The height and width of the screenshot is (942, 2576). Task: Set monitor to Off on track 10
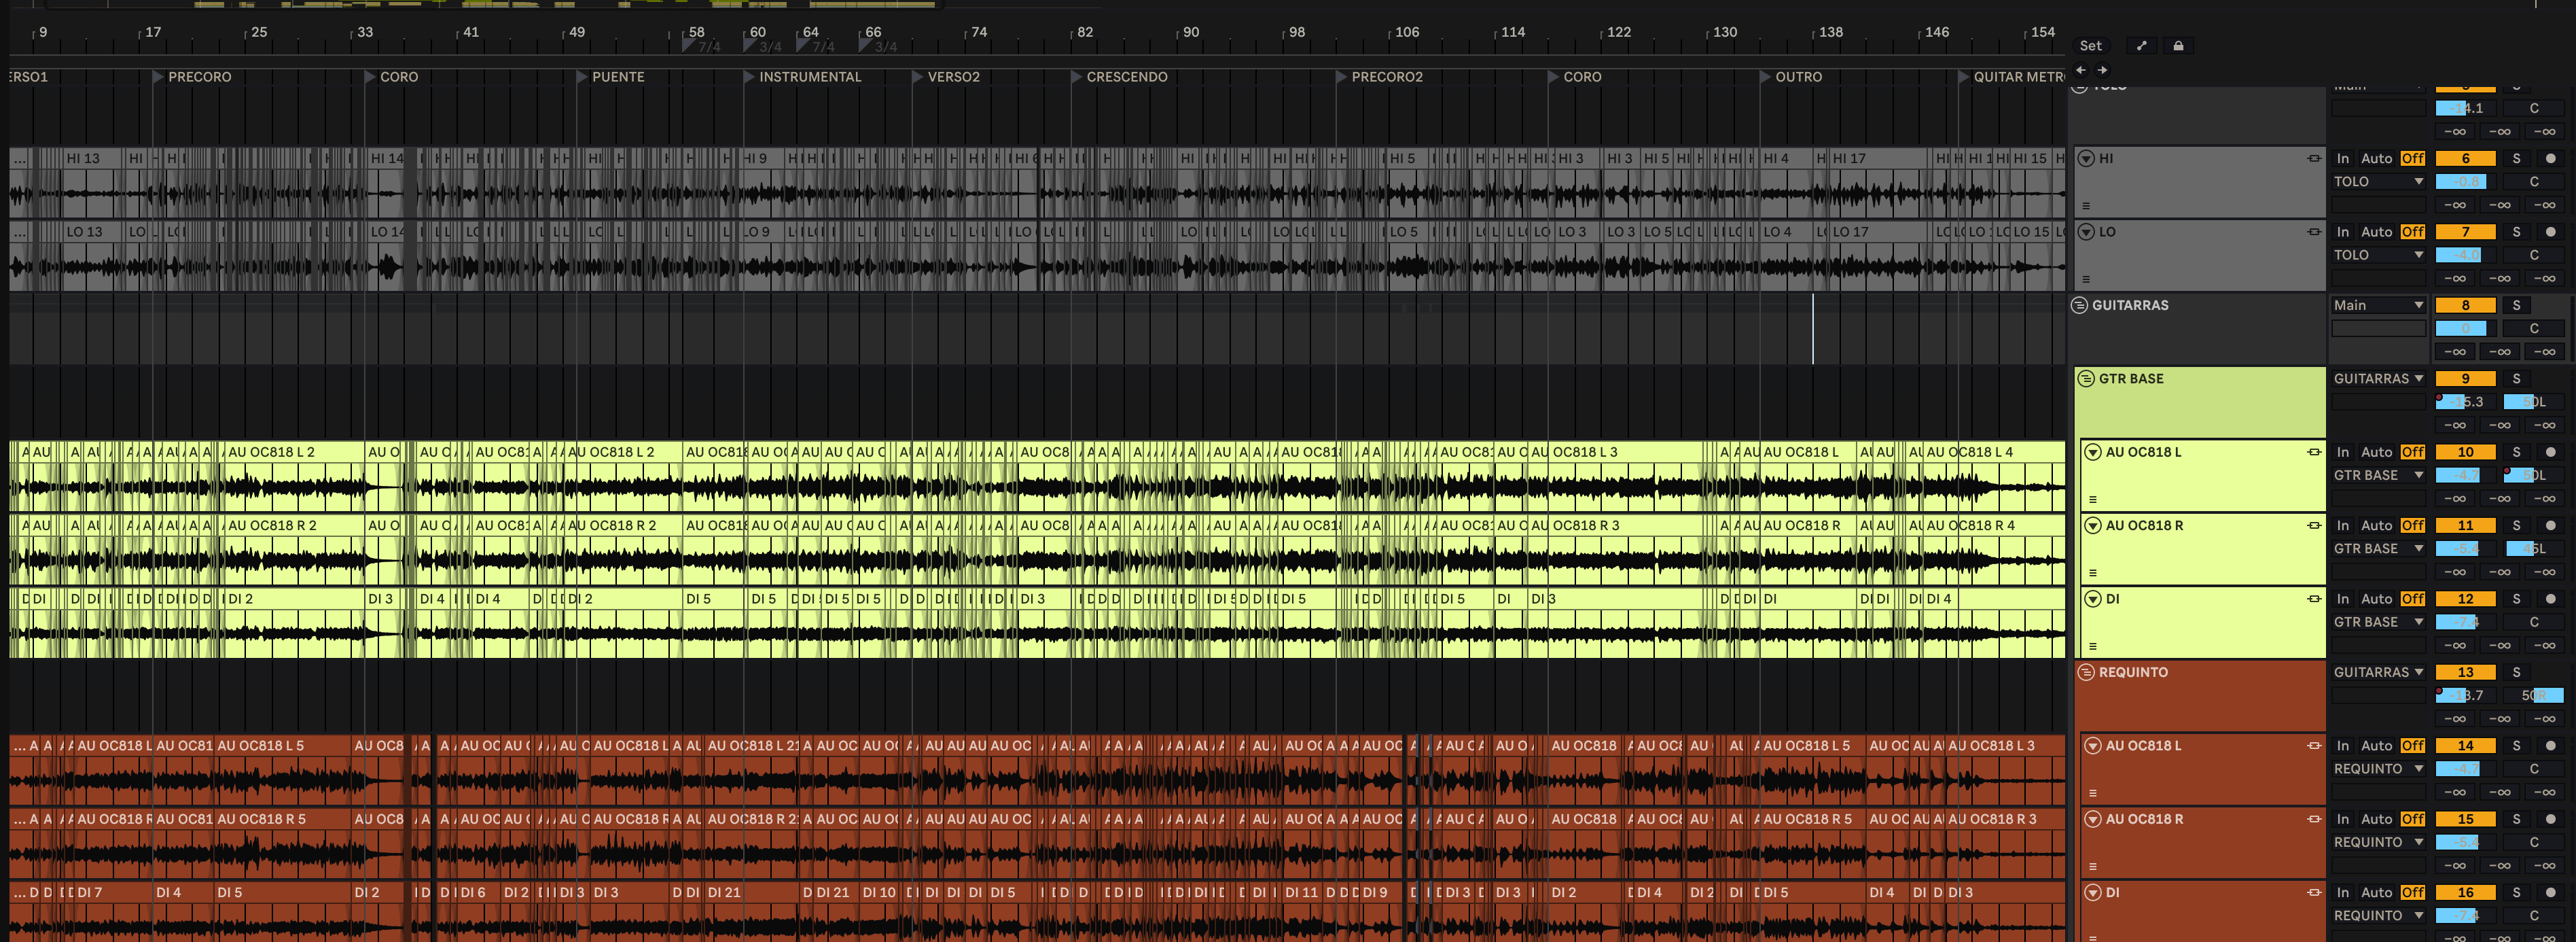tap(2413, 452)
